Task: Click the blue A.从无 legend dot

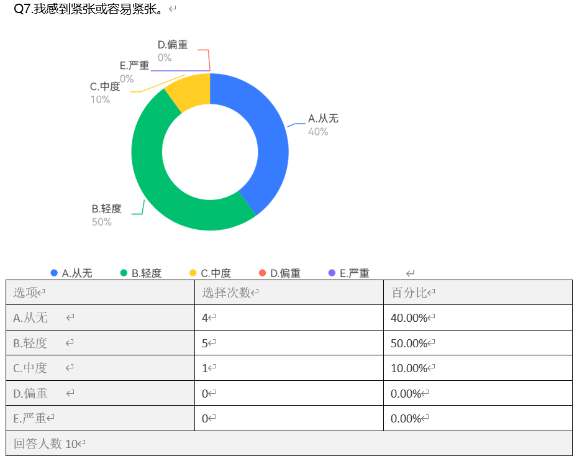Action: point(54,273)
